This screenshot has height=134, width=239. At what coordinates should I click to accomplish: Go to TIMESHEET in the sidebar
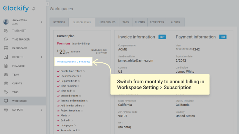point(19,31)
